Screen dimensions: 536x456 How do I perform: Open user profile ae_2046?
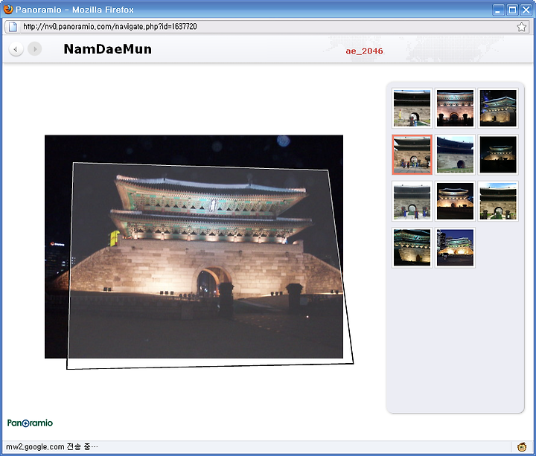pos(364,51)
